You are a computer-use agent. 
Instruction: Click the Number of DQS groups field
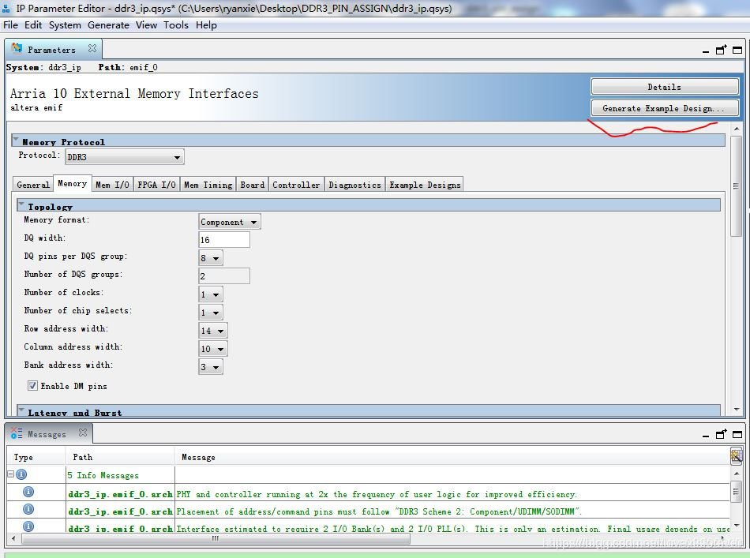pyautogui.click(x=224, y=276)
